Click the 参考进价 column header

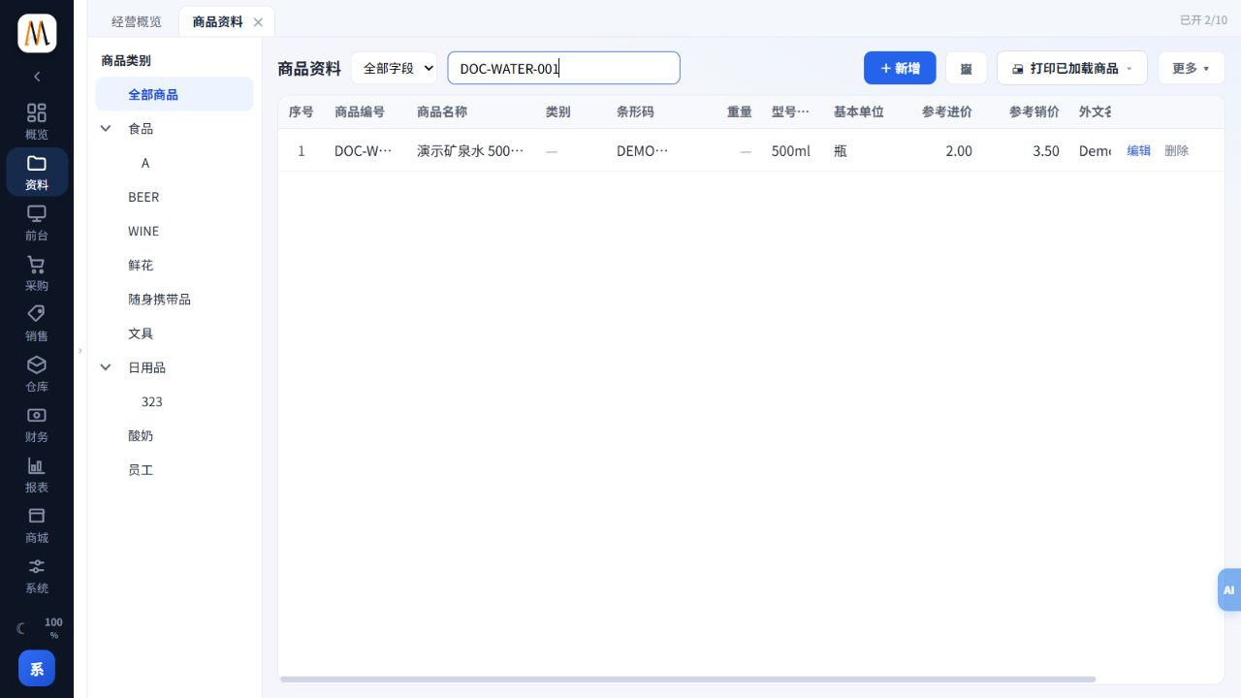[947, 111]
